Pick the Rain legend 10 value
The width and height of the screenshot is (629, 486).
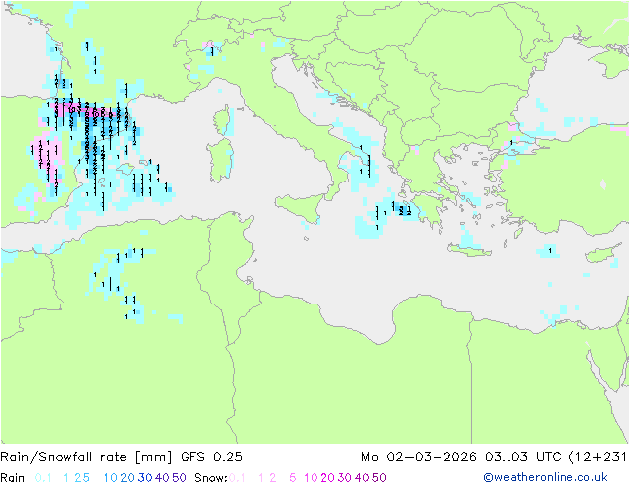[111, 478]
